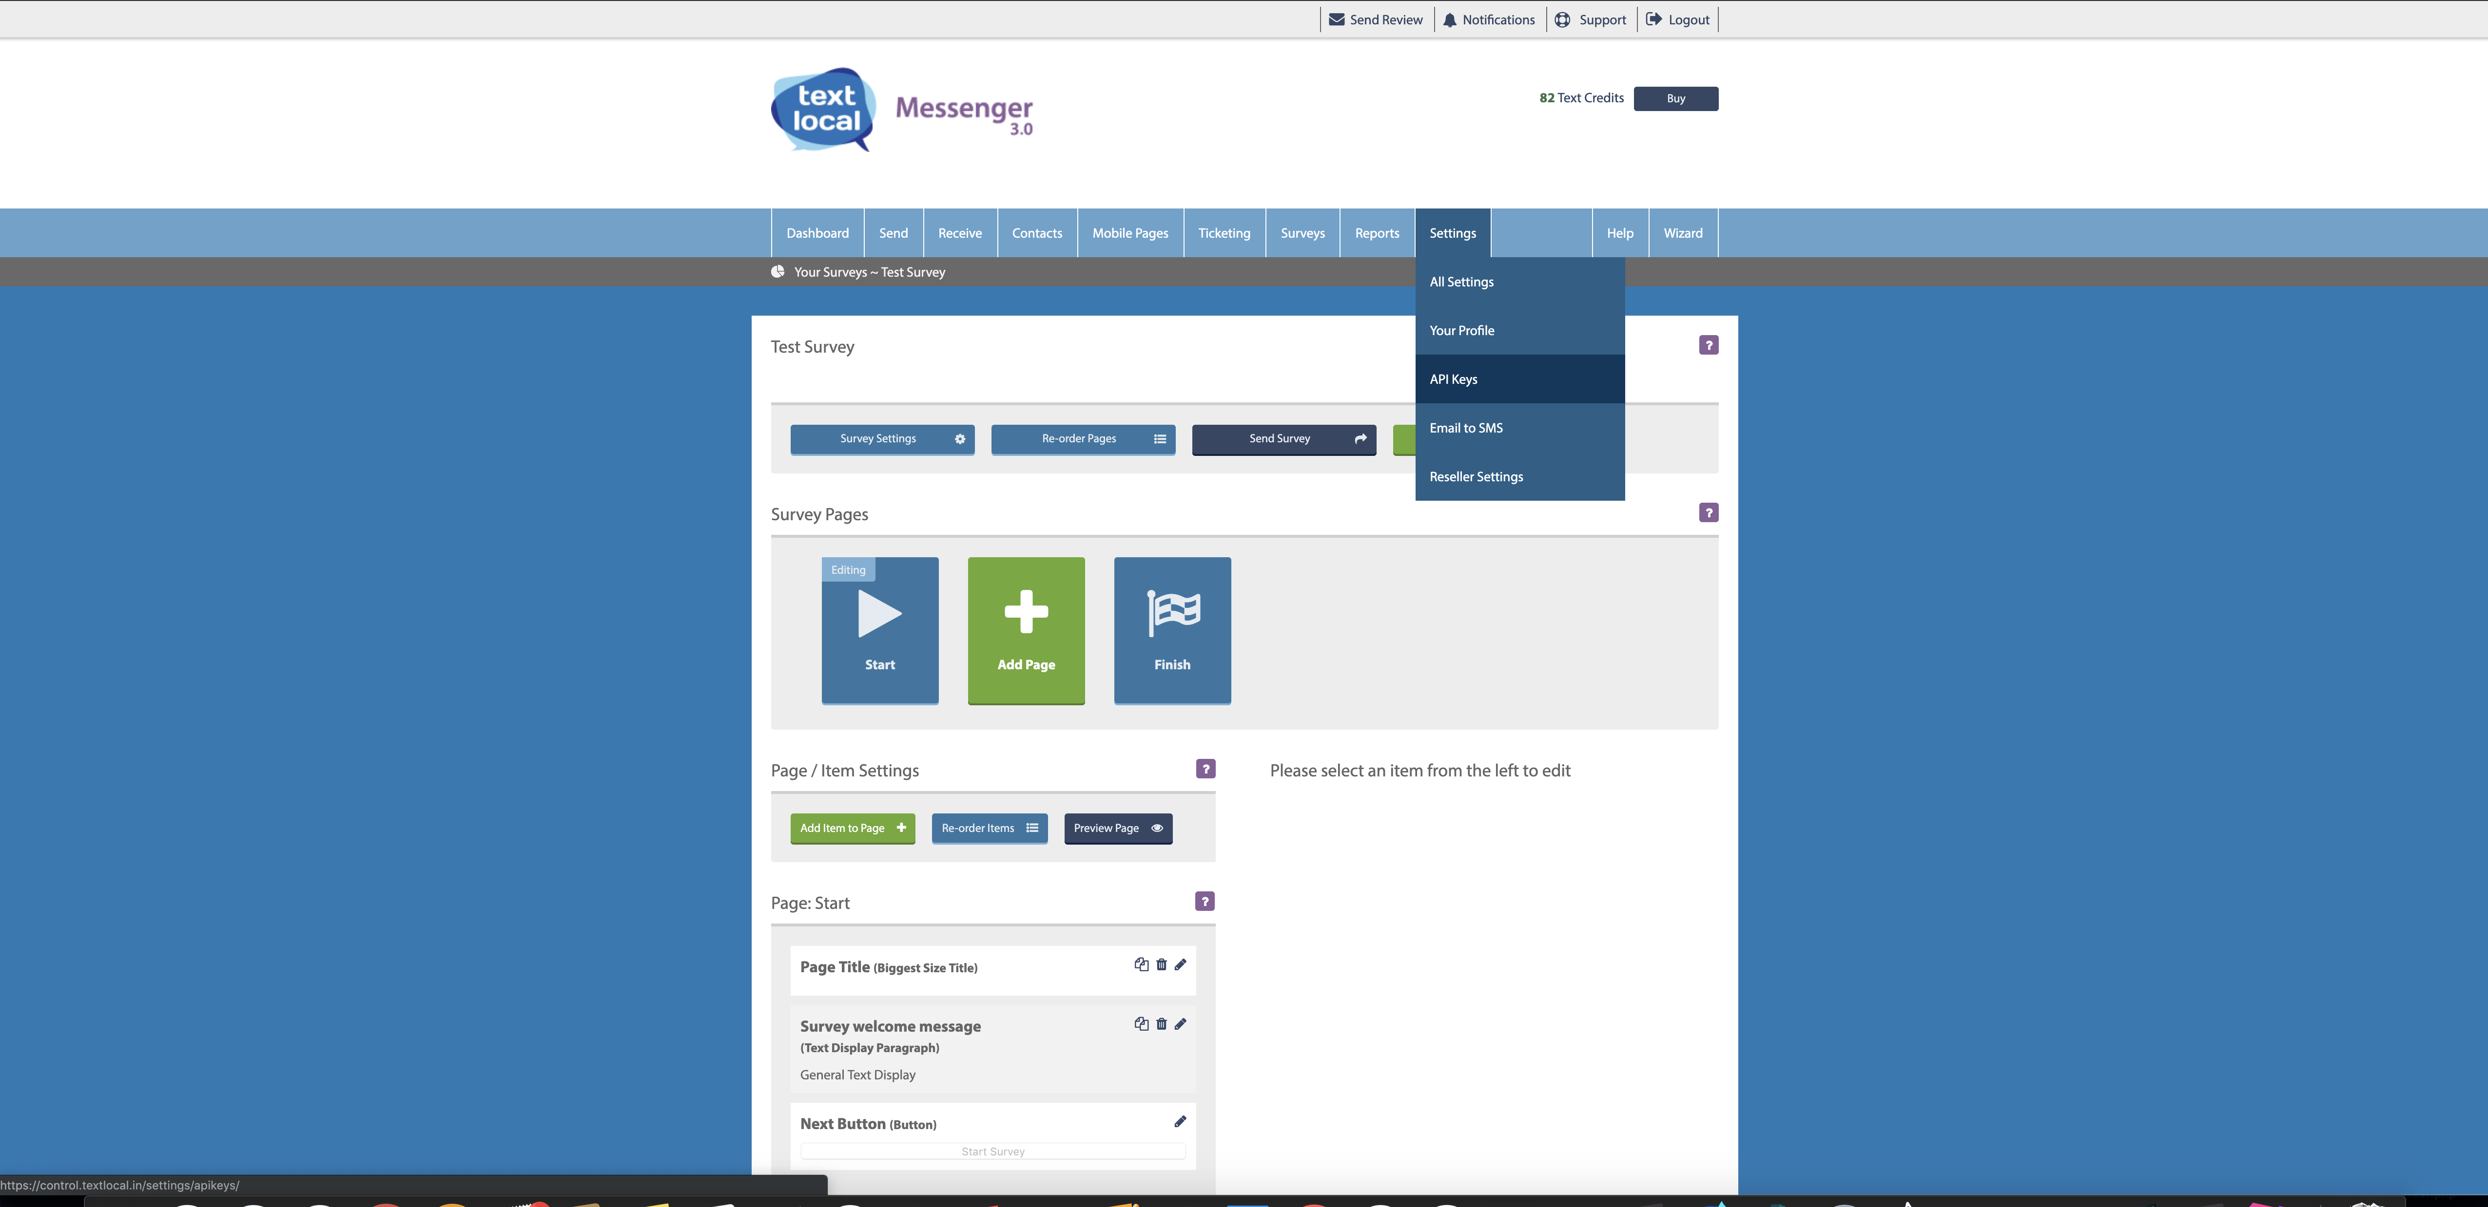Image resolution: width=2488 pixels, height=1207 pixels.
Task: Open the Receive tab
Action: pyautogui.click(x=960, y=233)
